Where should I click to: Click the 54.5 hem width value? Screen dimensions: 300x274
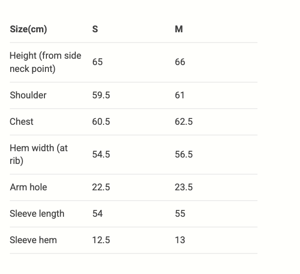101,155
